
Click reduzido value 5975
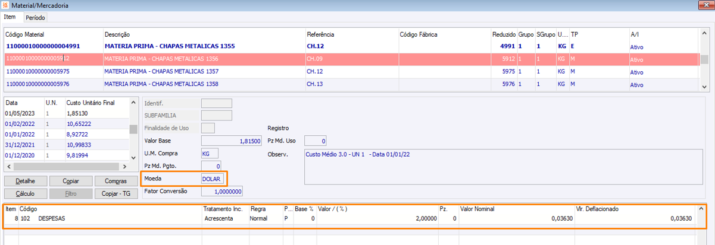pyautogui.click(x=508, y=72)
